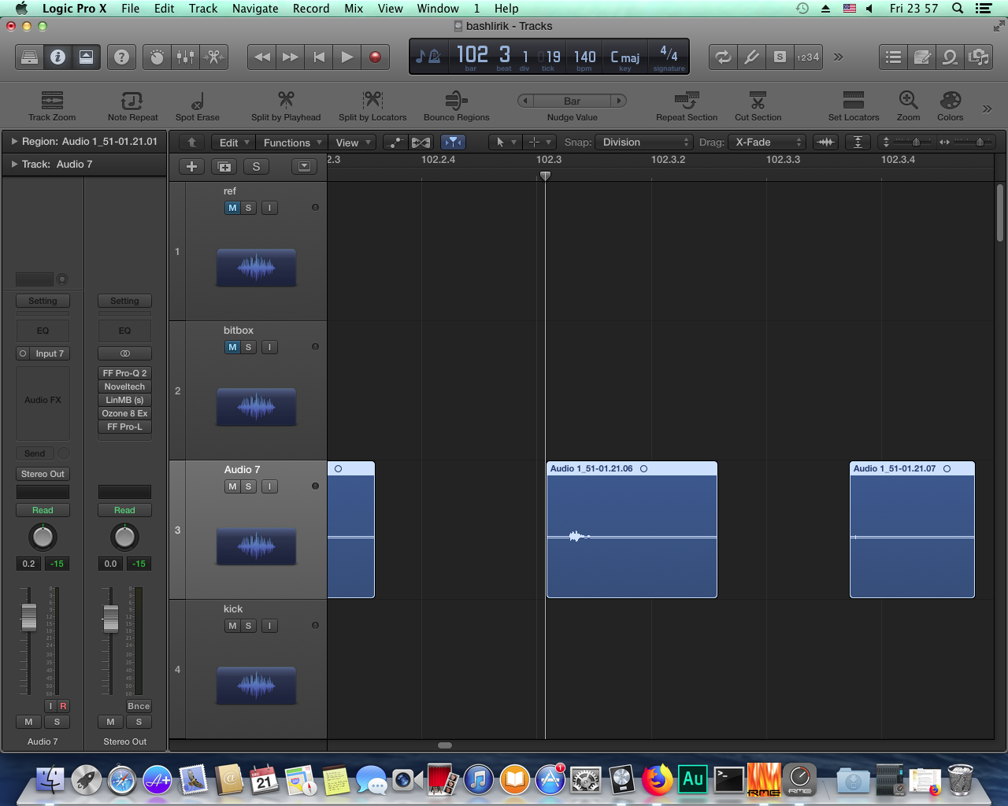Solo the kick track
Viewport: 1008px width, 806px height.
click(x=249, y=626)
